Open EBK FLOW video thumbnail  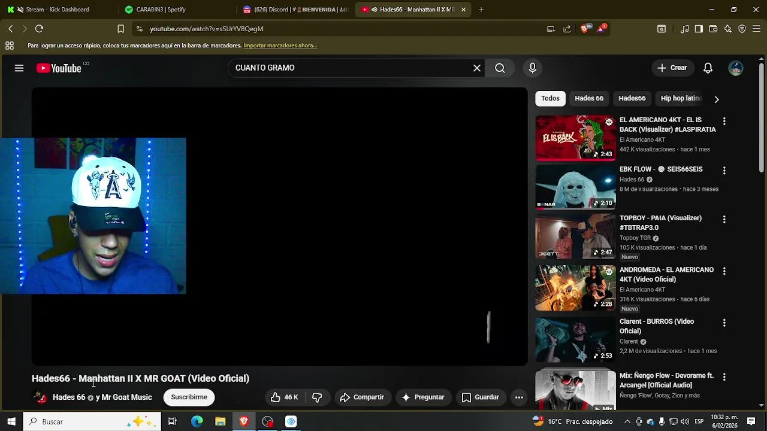pos(575,187)
